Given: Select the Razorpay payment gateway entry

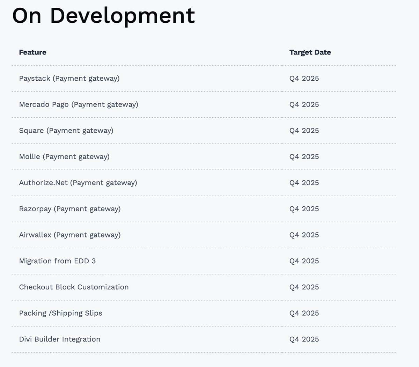Looking at the screenshot, I should [x=70, y=209].
